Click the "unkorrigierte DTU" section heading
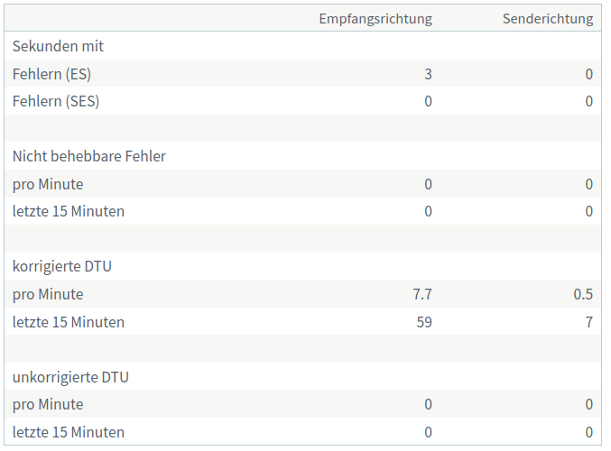 (70, 377)
